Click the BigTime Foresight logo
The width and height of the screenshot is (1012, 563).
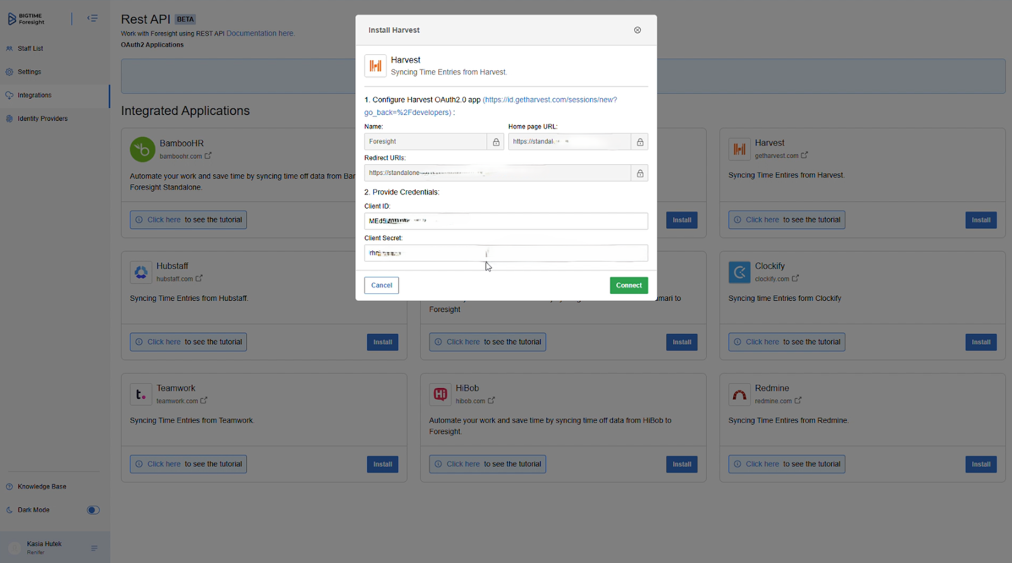click(26, 19)
